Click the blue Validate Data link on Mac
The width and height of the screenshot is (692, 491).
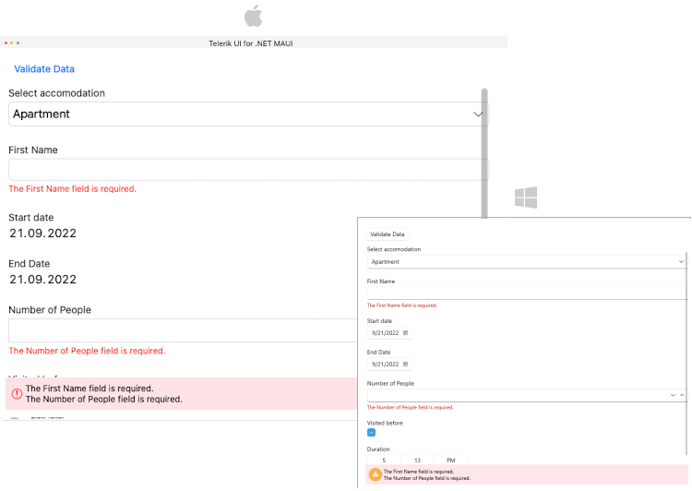pyautogui.click(x=44, y=69)
